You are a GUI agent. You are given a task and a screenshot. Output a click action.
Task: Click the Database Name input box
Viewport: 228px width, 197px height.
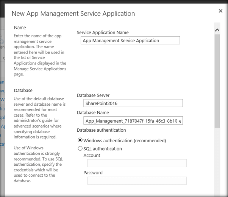[x=133, y=120]
